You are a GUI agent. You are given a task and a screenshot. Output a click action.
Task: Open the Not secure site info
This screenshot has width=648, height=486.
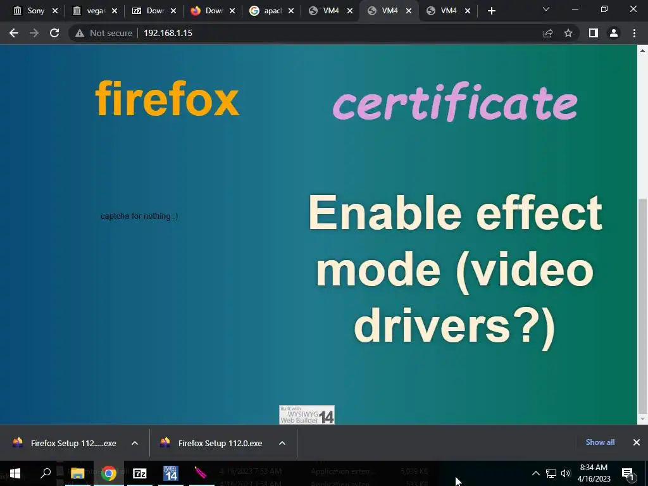[104, 33]
